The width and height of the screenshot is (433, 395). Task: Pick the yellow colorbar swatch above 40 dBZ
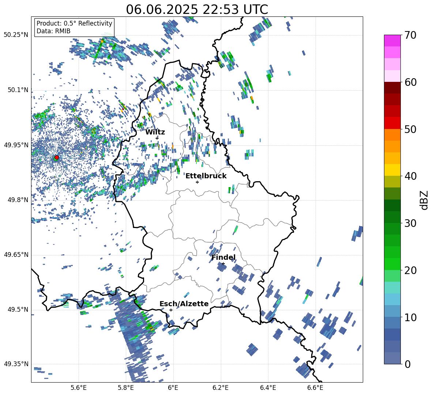pyautogui.click(x=392, y=170)
